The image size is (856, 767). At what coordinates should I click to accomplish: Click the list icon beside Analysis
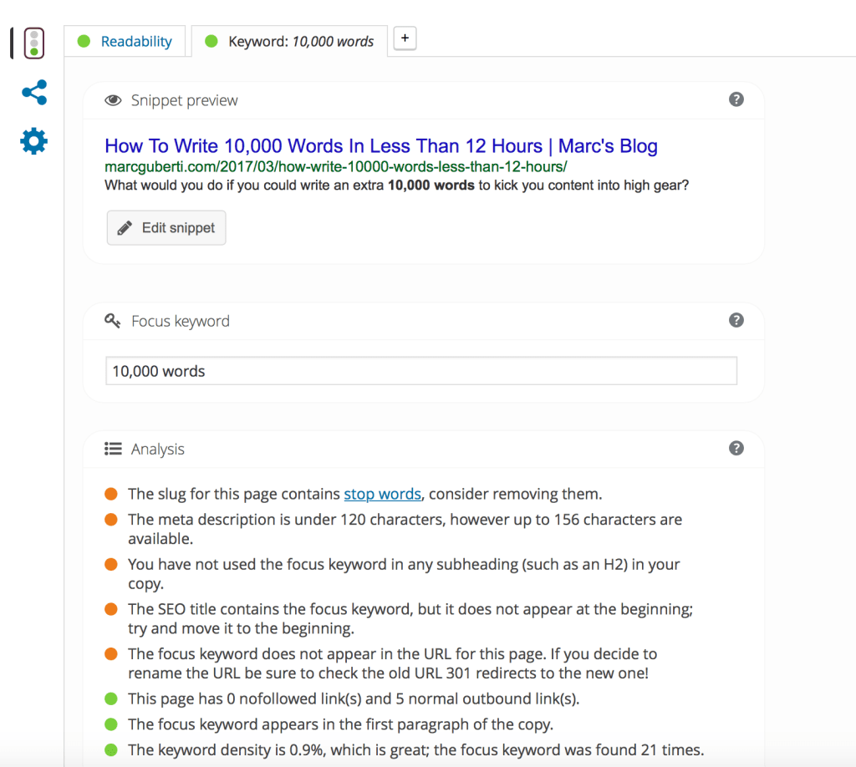click(x=113, y=449)
